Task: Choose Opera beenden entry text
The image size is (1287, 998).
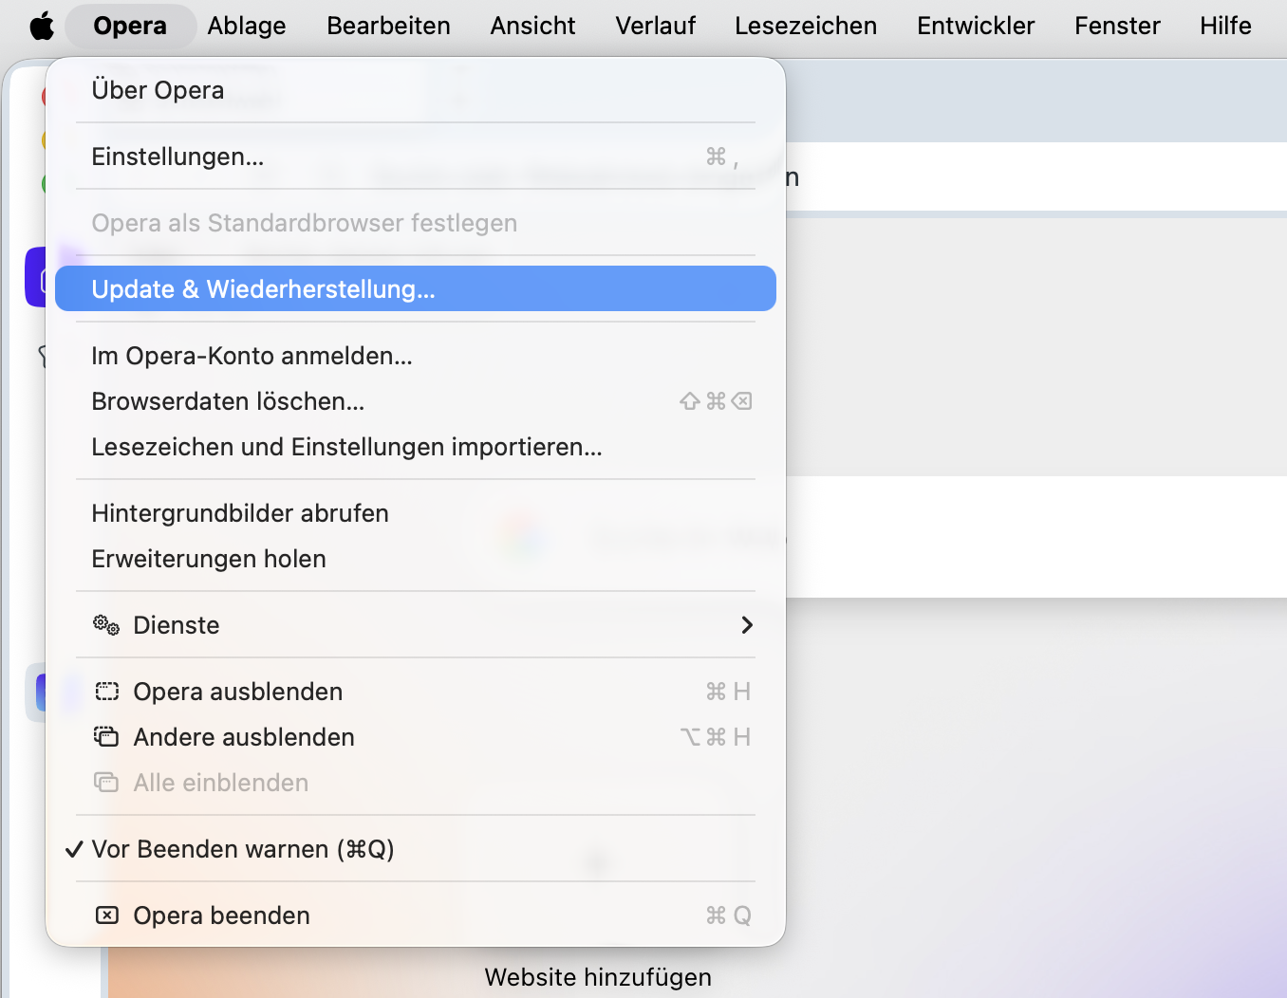Action: click(222, 915)
